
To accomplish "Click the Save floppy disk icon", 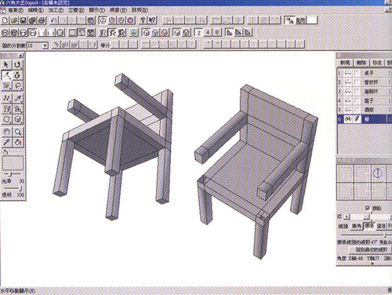I will tap(24, 20).
